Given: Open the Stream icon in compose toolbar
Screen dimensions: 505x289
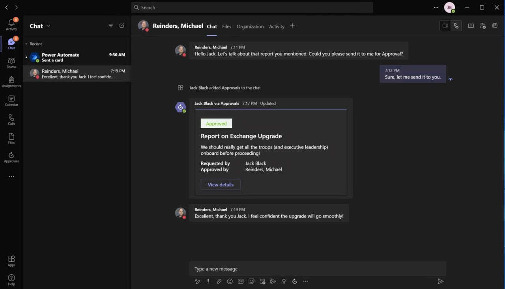Looking at the screenshot, I should (273, 281).
